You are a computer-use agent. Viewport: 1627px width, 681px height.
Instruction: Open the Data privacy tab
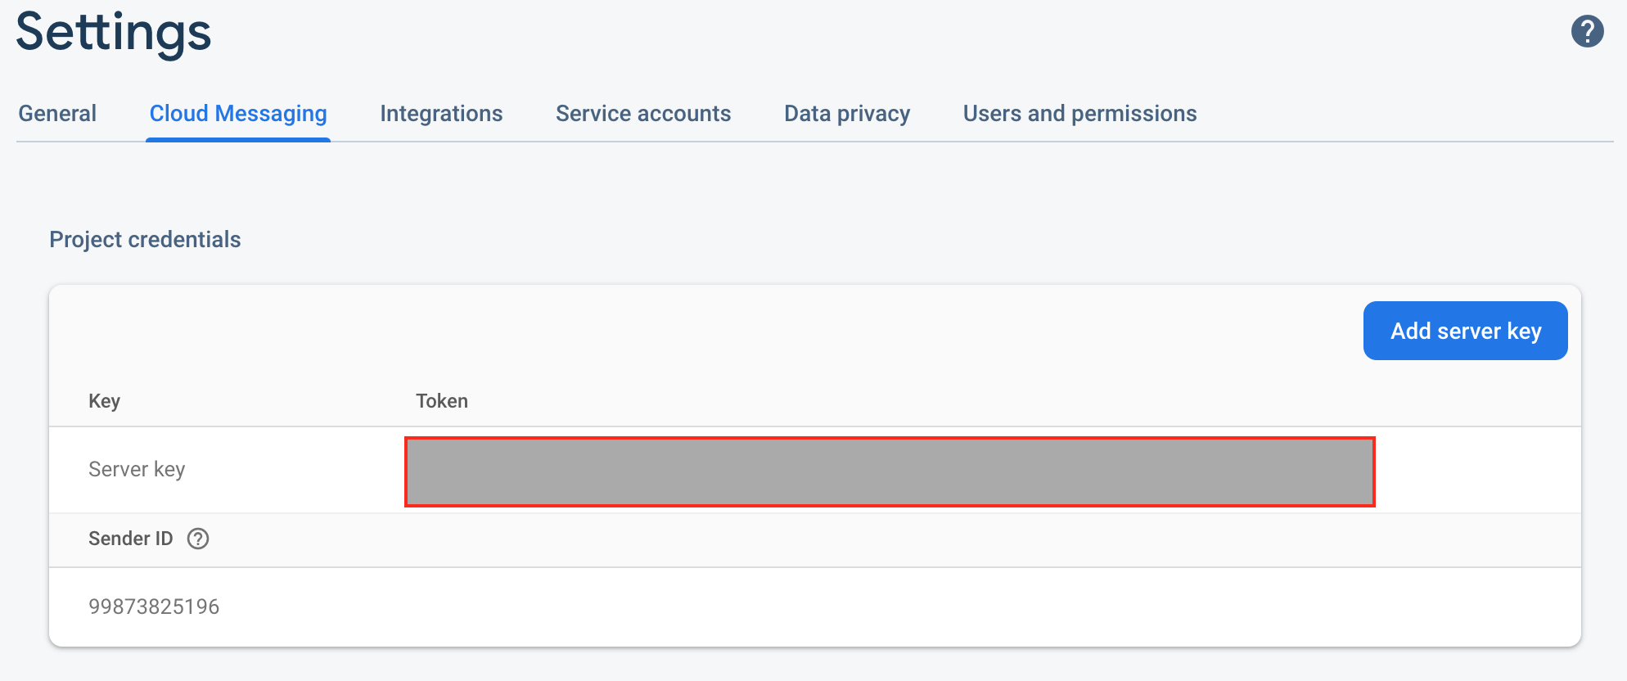coord(847,114)
